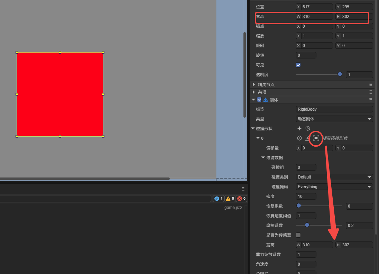Image resolution: width=379 pixels, height=274 pixels.
Task: Open the menu icon on 刚体 section
Action: click(x=371, y=100)
